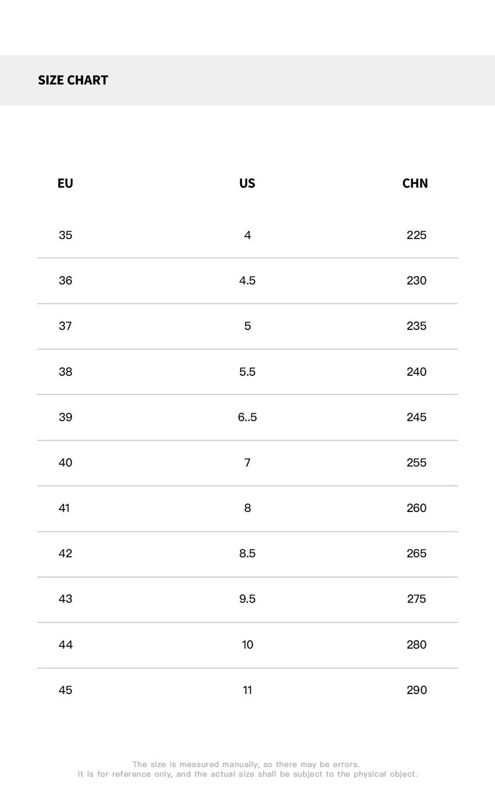Image resolution: width=495 pixels, height=795 pixels.
Task: Click US size 8.5 value
Action: click(247, 554)
